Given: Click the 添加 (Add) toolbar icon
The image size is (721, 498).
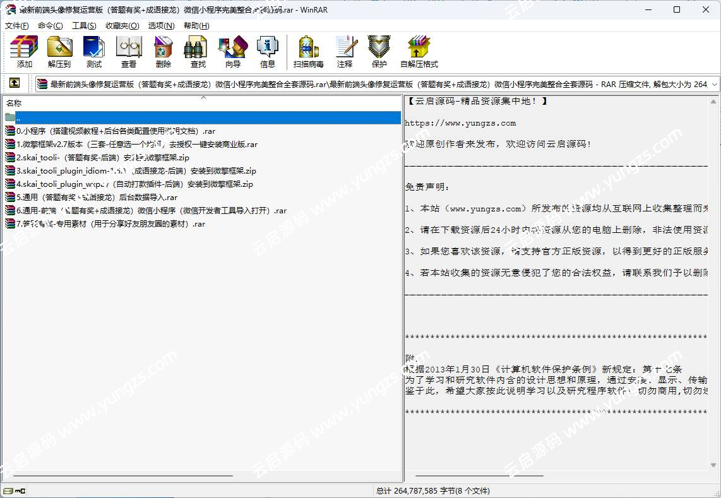Looking at the screenshot, I should (x=23, y=50).
